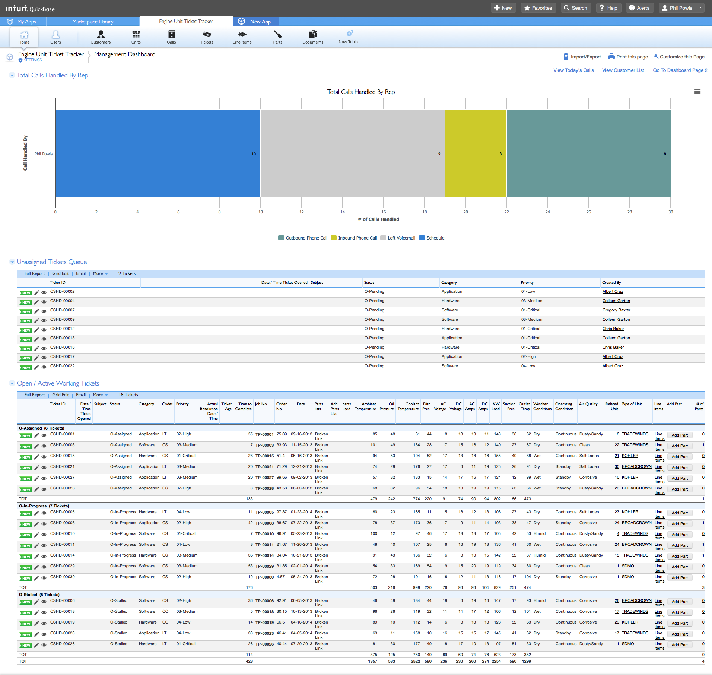This screenshot has height=675, width=712.
Task: Open View Customer List link
Action: (623, 70)
